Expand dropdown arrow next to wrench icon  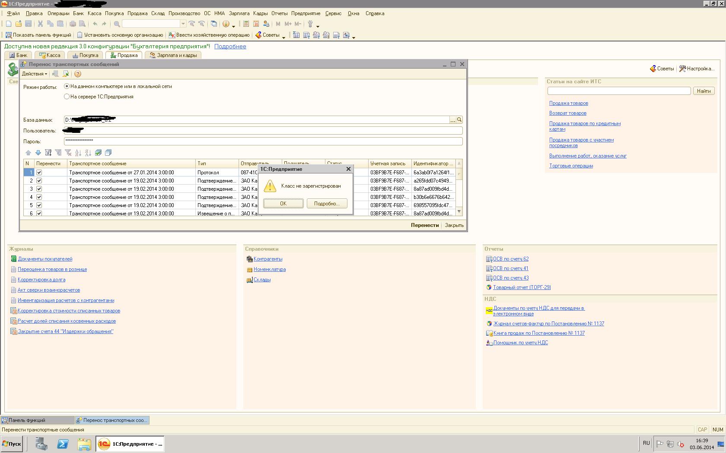(x=318, y=26)
